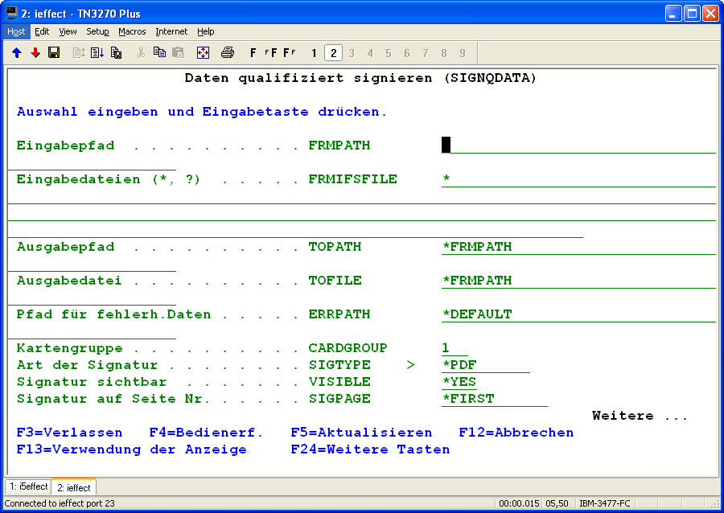Select session 1 button in toolbar
Image resolution: width=724 pixels, height=513 pixels.
pos(315,53)
